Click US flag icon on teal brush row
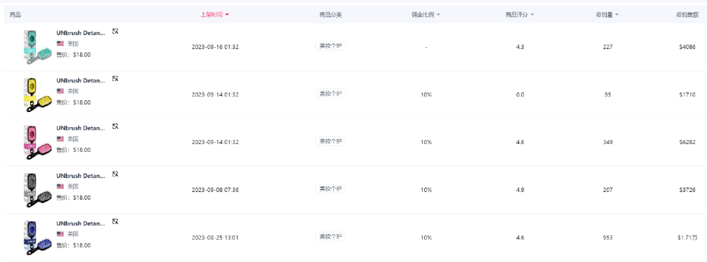 coord(60,43)
